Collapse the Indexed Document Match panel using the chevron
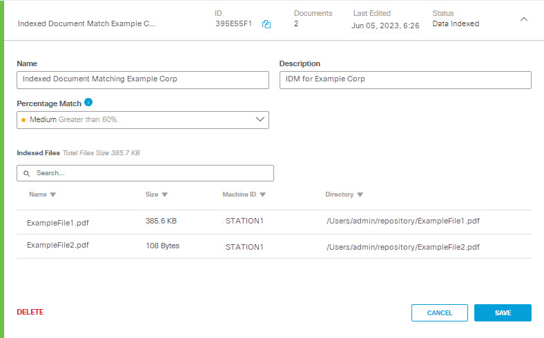Screen dimensions: 544x338 coord(524,19)
